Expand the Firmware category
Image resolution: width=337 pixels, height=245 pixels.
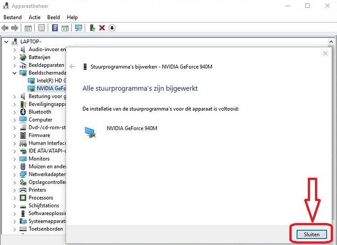(x=14, y=136)
